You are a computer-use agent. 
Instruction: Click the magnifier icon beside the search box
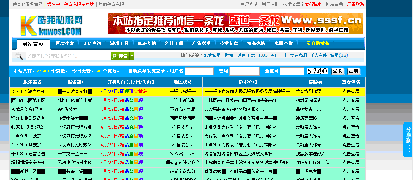tap(19, 56)
